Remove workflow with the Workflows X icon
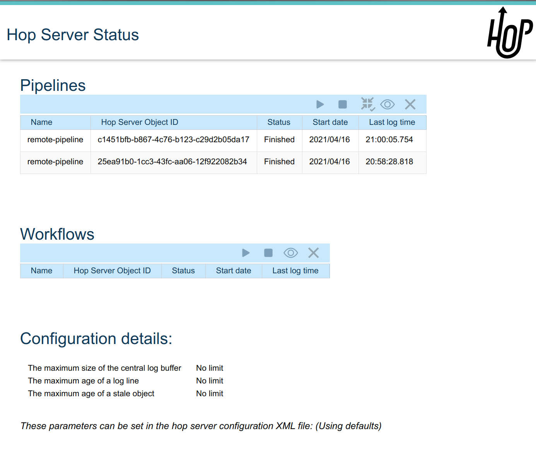536x460 pixels. click(x=313, y=253)
